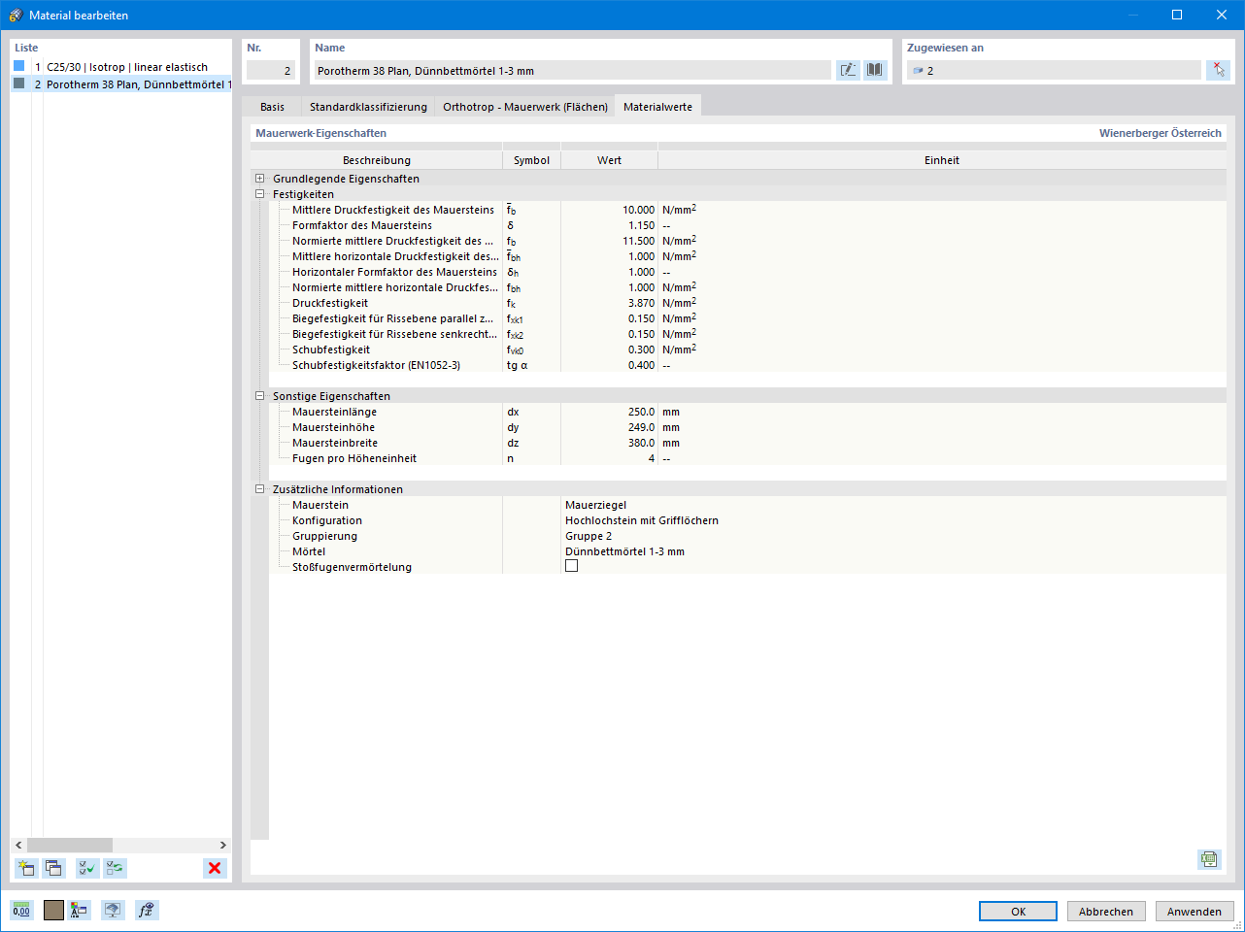Click the Mauersteinlänge value 250.0
The height and width of the screenshot is (932, 1245).
[x=642, y=412]
